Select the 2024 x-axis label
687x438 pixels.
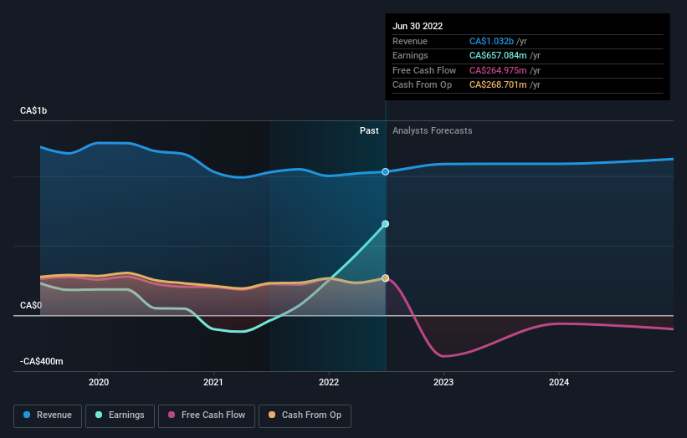pyautogui.click(x=559, y=382)
